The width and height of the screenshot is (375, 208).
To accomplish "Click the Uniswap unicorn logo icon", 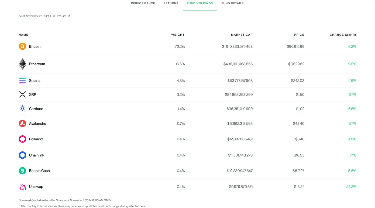I will (22, 187).
